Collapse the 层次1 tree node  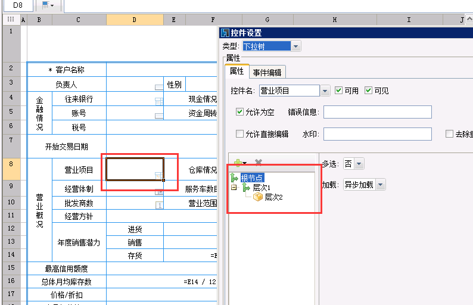click(x=234, y=187)
